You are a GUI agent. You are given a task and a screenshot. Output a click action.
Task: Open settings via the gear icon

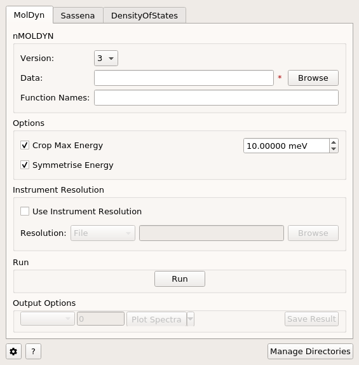[13, 351]
